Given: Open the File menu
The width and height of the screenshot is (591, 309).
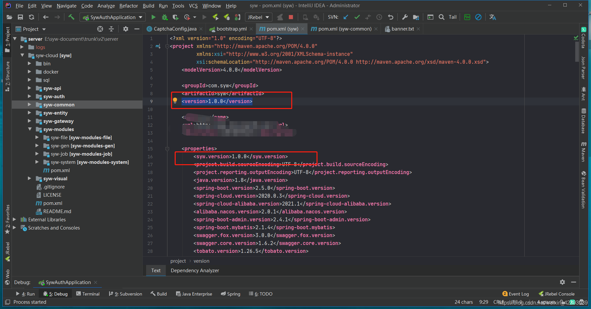Looking at the screenshot, I should pos(19,6).
